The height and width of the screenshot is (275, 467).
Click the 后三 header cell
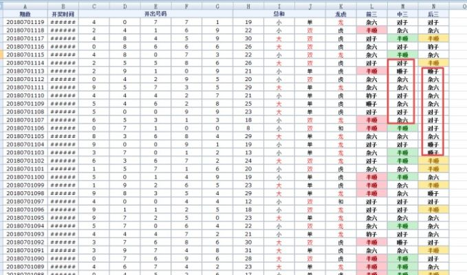434,13
